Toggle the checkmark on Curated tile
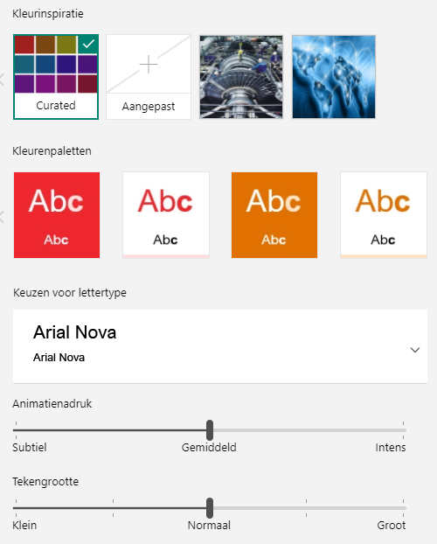This screenshot has width=437, height=544. 88,44
